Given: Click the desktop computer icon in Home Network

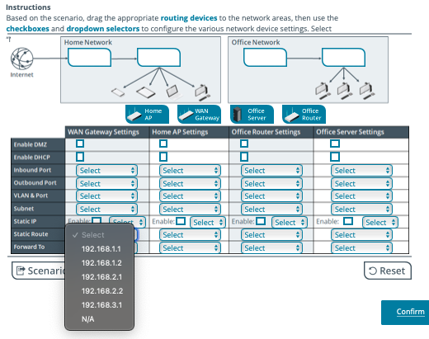Looking at the screenshot, I should coord(202,92).
